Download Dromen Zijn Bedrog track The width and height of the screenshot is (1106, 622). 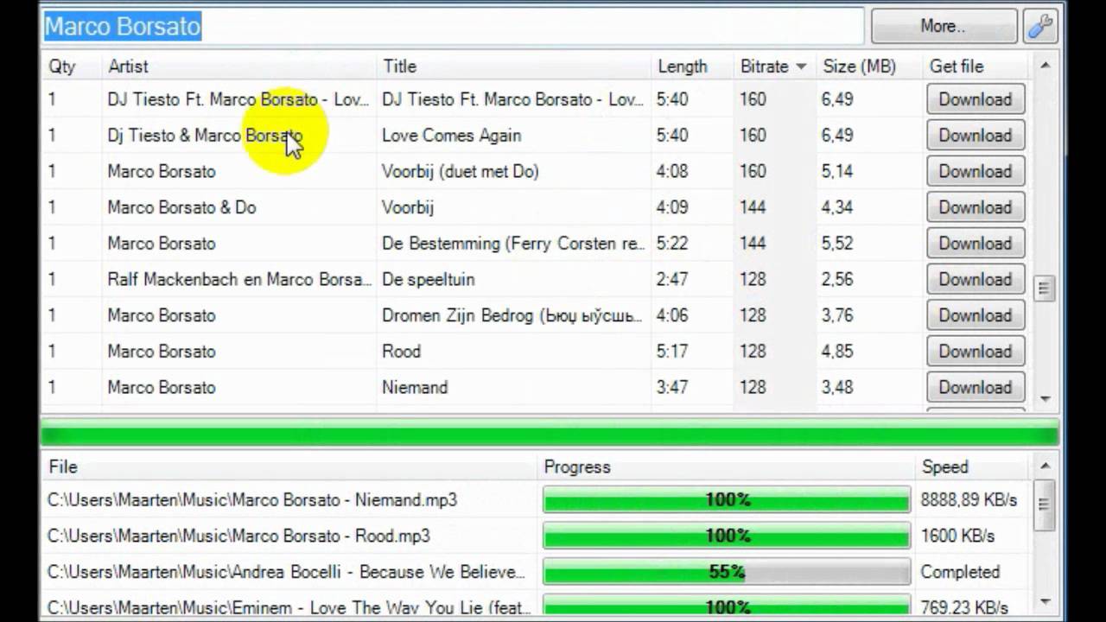(x=976, y=315)
